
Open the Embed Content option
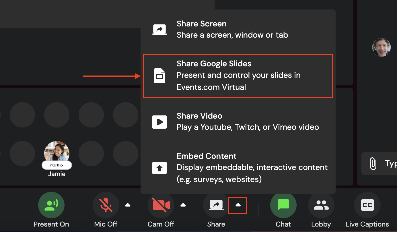(238, 168)
